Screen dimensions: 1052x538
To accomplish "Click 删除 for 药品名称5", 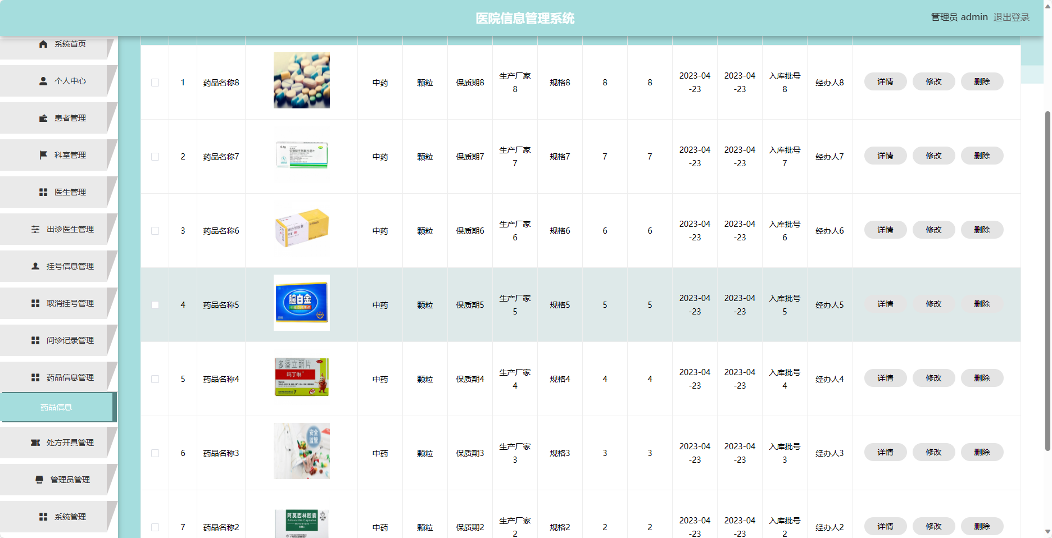I will [982, 304].
